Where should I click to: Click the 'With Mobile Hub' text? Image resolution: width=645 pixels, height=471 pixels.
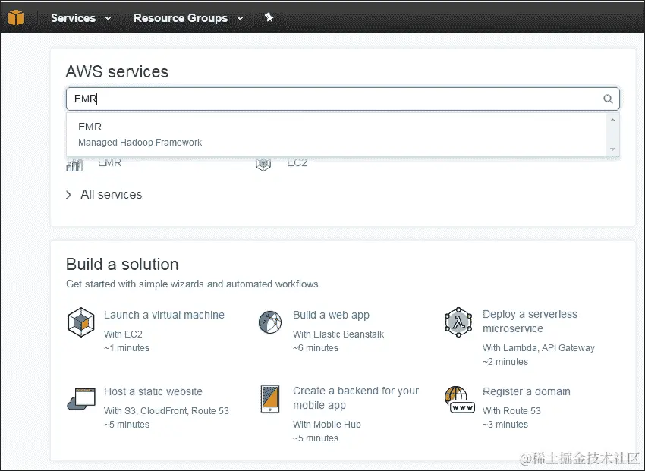326,424
